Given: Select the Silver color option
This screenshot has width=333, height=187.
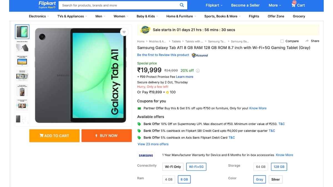Looking at the screenshot, I should [275, 179].
